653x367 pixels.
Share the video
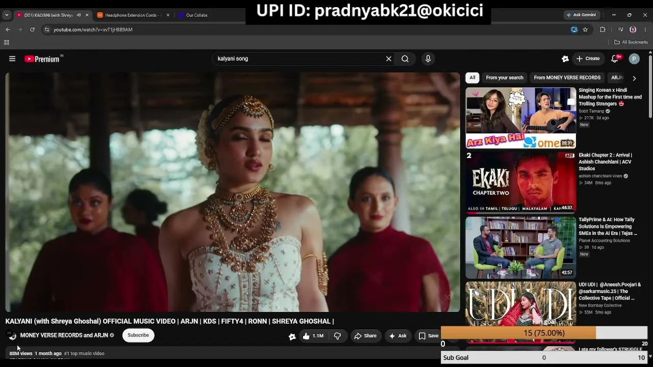point(365,336)
